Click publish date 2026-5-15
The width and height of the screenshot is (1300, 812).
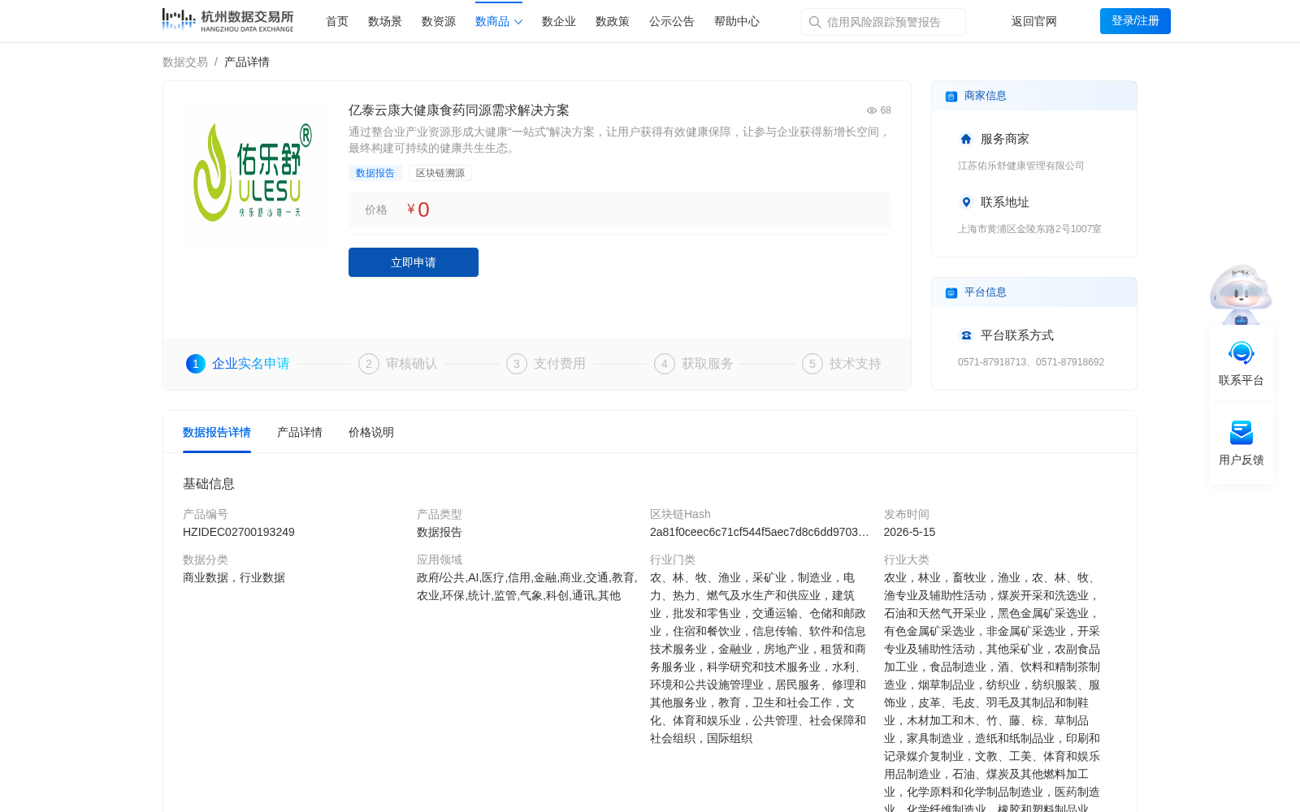[909, 532]
